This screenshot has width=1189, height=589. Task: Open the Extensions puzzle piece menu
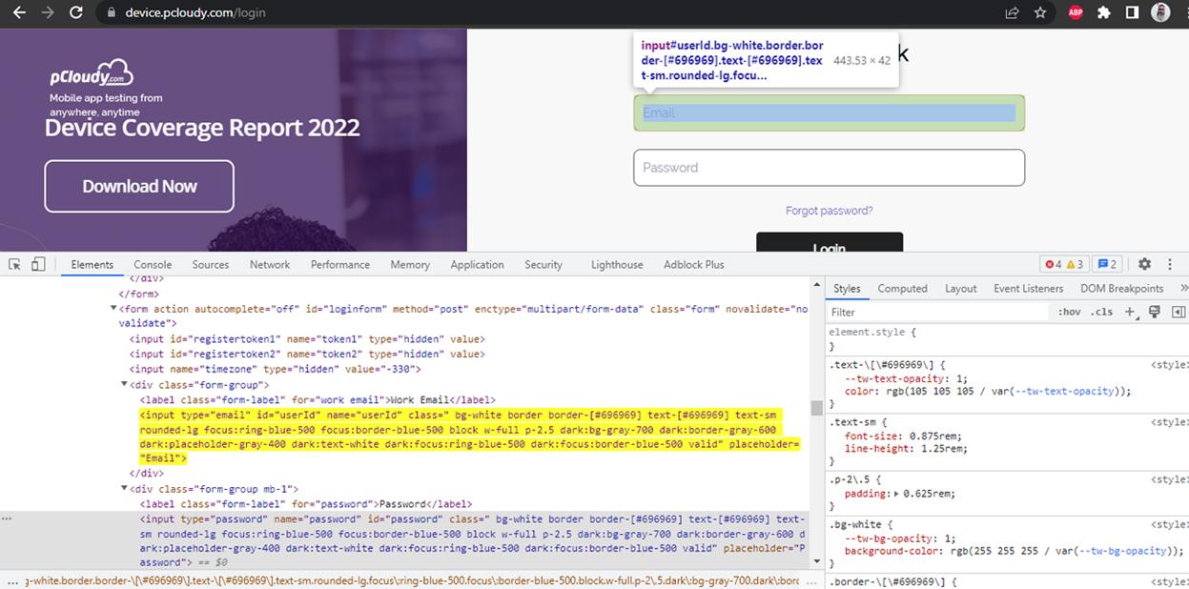click(x=1104, y=12)
